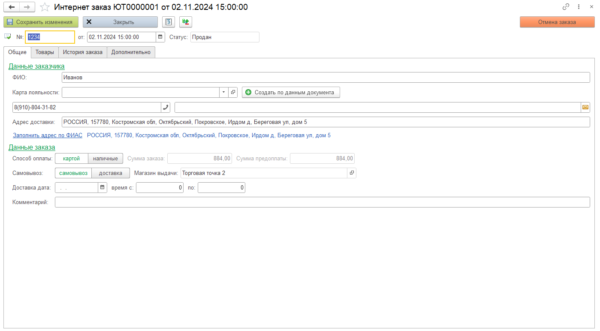Screen dimensions: 600x331
Task: Click the 'Закрыть' button
Action: tap(120, 22)
